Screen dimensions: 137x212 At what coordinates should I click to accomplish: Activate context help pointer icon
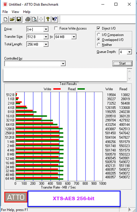coord(55,19)
